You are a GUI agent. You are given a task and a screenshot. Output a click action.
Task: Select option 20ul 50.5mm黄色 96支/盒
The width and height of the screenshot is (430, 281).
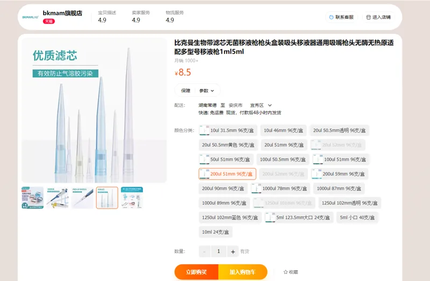pyautogui.click(x=228, y=145)
